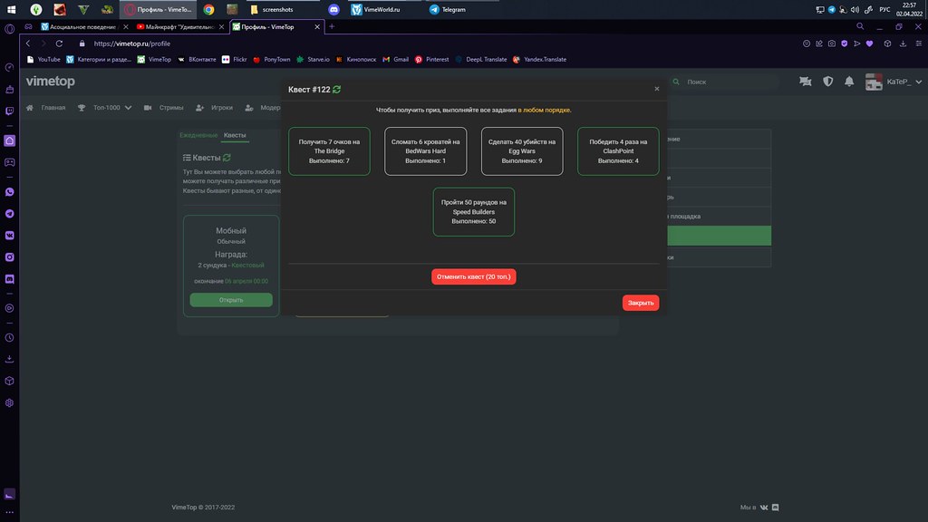Screen dimensions: 928x522
Task: Click the shield icon in site header
Action: 827,82
